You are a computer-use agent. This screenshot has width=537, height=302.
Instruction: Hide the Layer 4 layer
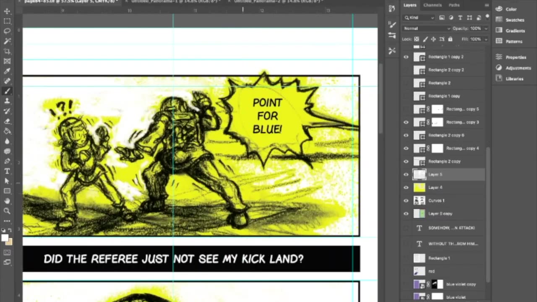(406, 187)
